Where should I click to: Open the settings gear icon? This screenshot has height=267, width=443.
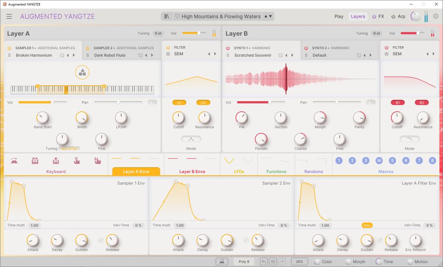click(x=435, y=16)
